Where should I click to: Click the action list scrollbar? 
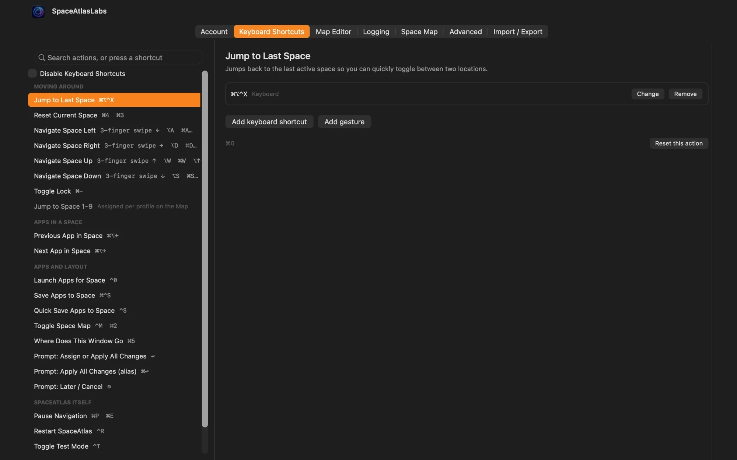pyautogui.click(x=205, y=249)
